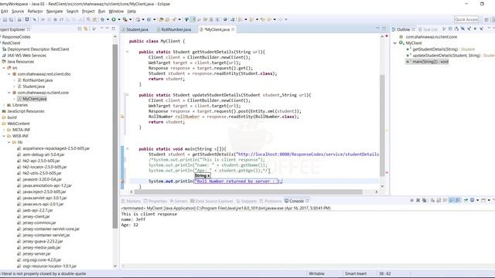Expand the Libraries node

(4, 105)
